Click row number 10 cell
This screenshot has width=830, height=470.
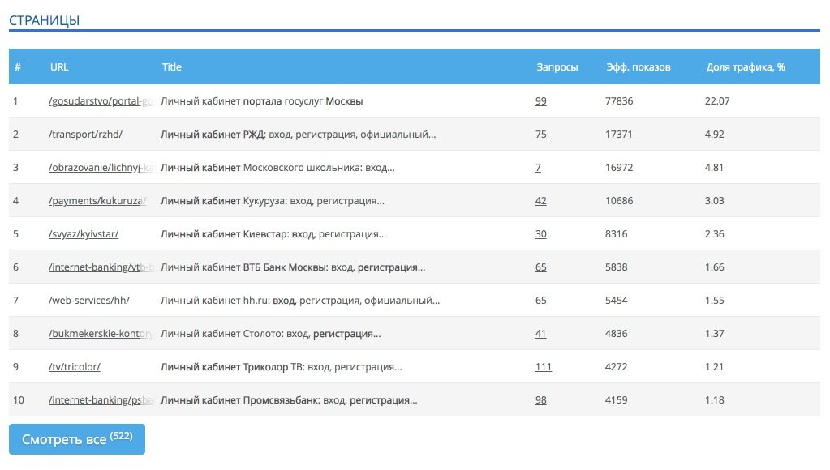click(x=19, y=400)
